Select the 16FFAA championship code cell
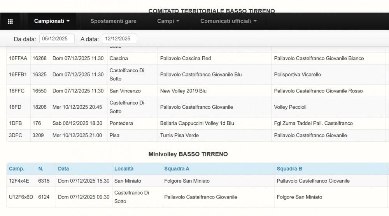The image size is (389, 216). pyautogui.click(x=18, y=59)
